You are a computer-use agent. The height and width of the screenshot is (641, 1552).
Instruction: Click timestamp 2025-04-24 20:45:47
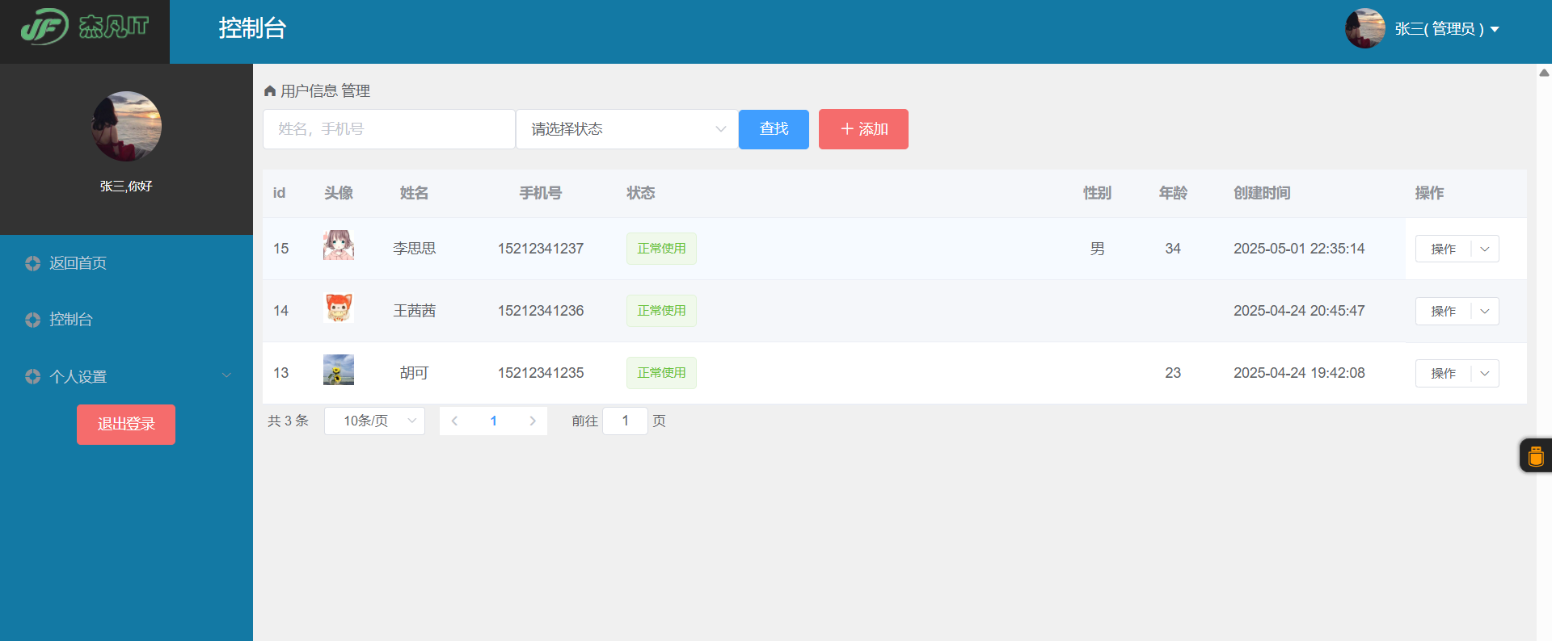tap(1299, 311)
